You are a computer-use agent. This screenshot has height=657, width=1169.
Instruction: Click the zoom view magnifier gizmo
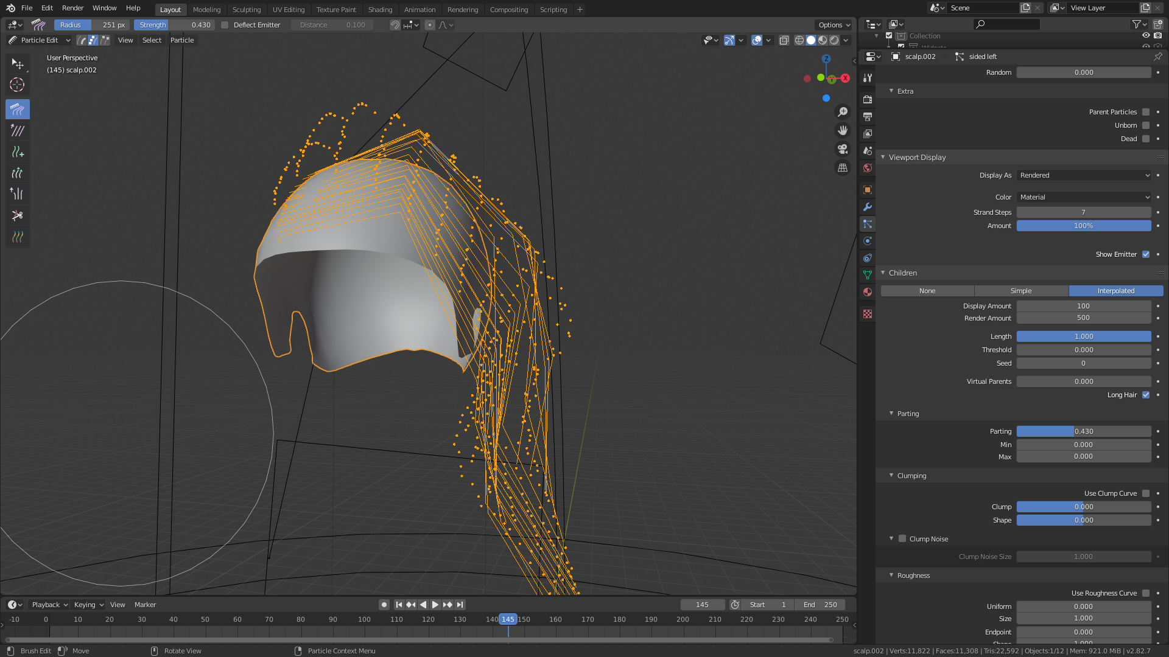843,112
